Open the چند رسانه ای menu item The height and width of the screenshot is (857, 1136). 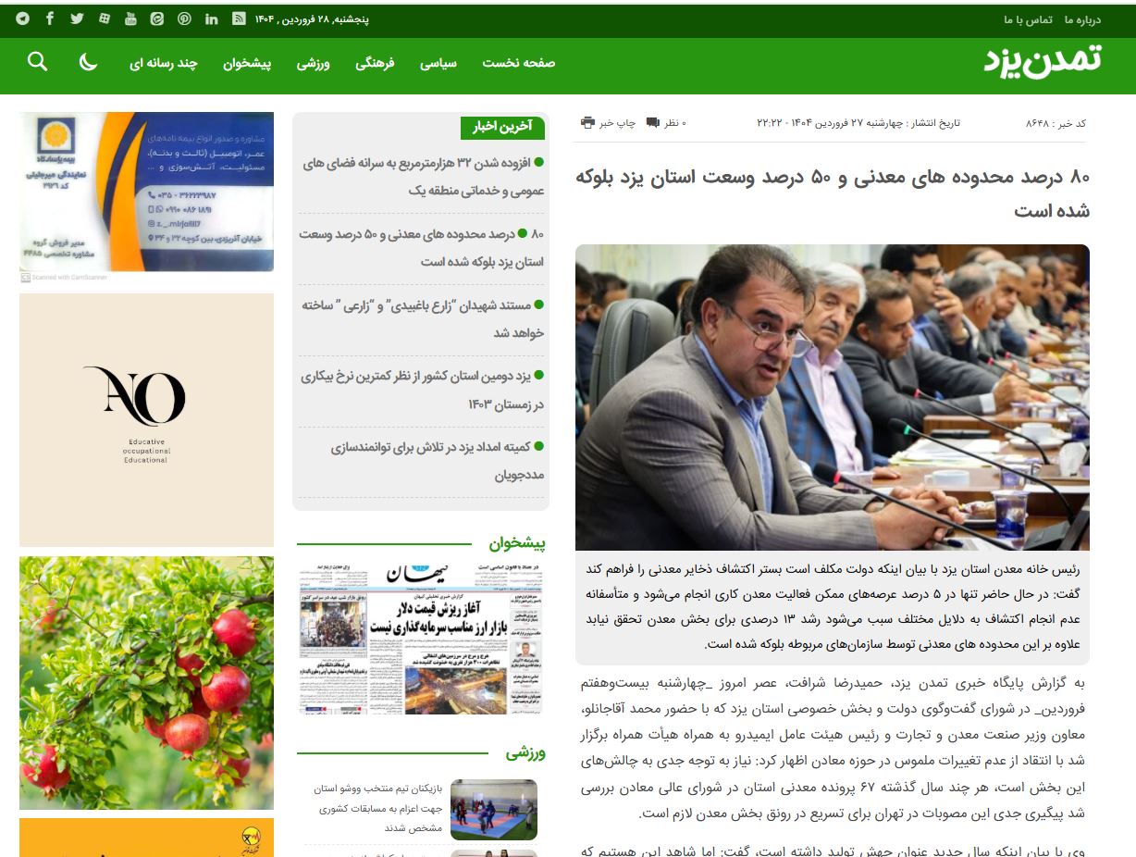[x=164, y=63]
